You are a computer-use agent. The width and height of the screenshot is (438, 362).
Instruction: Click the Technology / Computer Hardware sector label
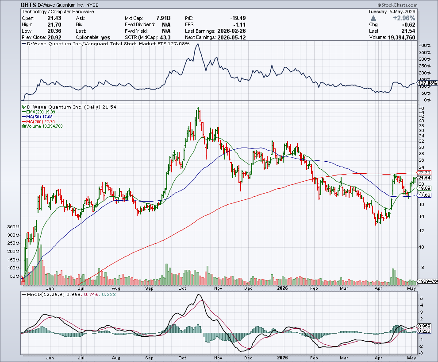(58, 12)
